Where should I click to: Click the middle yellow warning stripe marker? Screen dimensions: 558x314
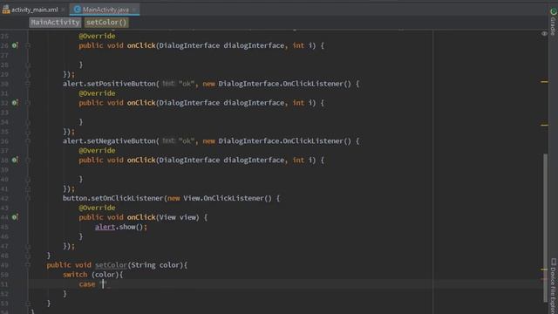[x=544, y=125]
